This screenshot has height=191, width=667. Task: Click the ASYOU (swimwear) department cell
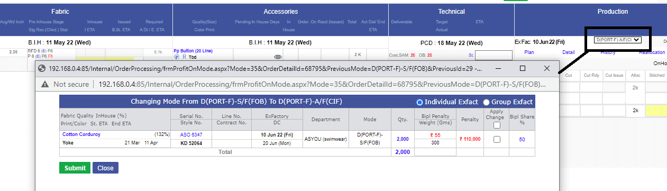[x=326, y=139]
